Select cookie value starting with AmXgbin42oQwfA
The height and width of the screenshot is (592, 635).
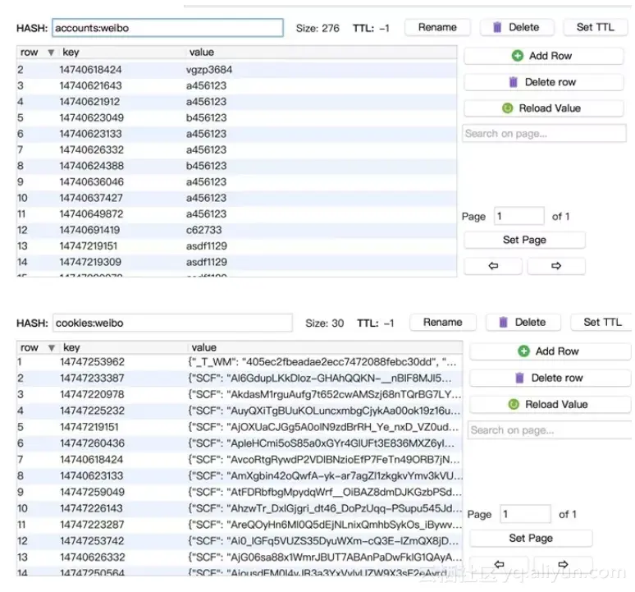[x=325, y=475]
